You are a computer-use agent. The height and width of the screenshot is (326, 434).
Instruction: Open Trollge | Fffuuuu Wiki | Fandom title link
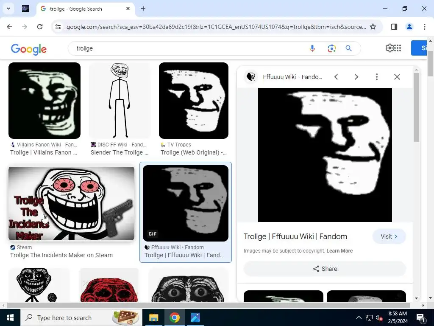[295, 236]
